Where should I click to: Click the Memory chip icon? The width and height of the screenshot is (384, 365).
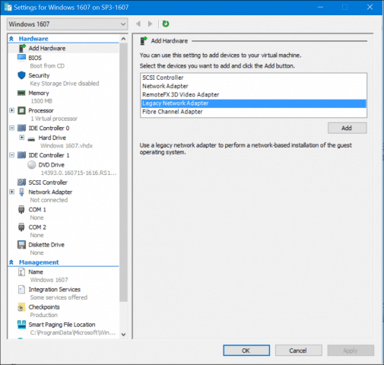21,93
